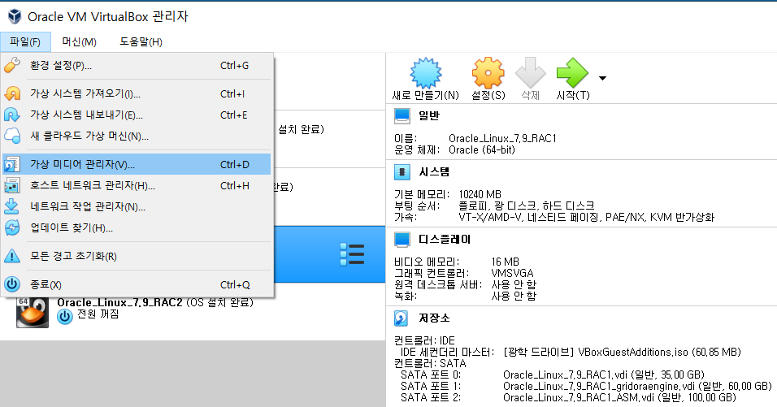Choose 업데이트 찾기(H)... entry
Image resolution: width=777 pixels, height=407 pixels.
[137, 228]
